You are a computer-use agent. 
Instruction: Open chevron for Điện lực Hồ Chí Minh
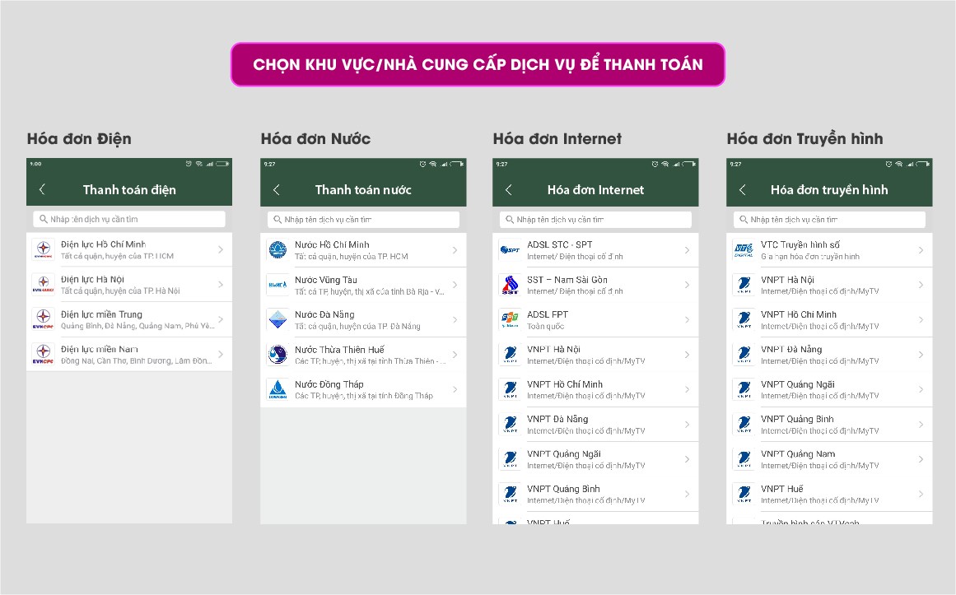(221, 249)
